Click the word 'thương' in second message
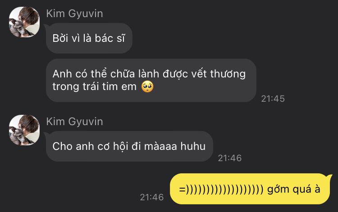Screen dimensions: 338x212 228,74
